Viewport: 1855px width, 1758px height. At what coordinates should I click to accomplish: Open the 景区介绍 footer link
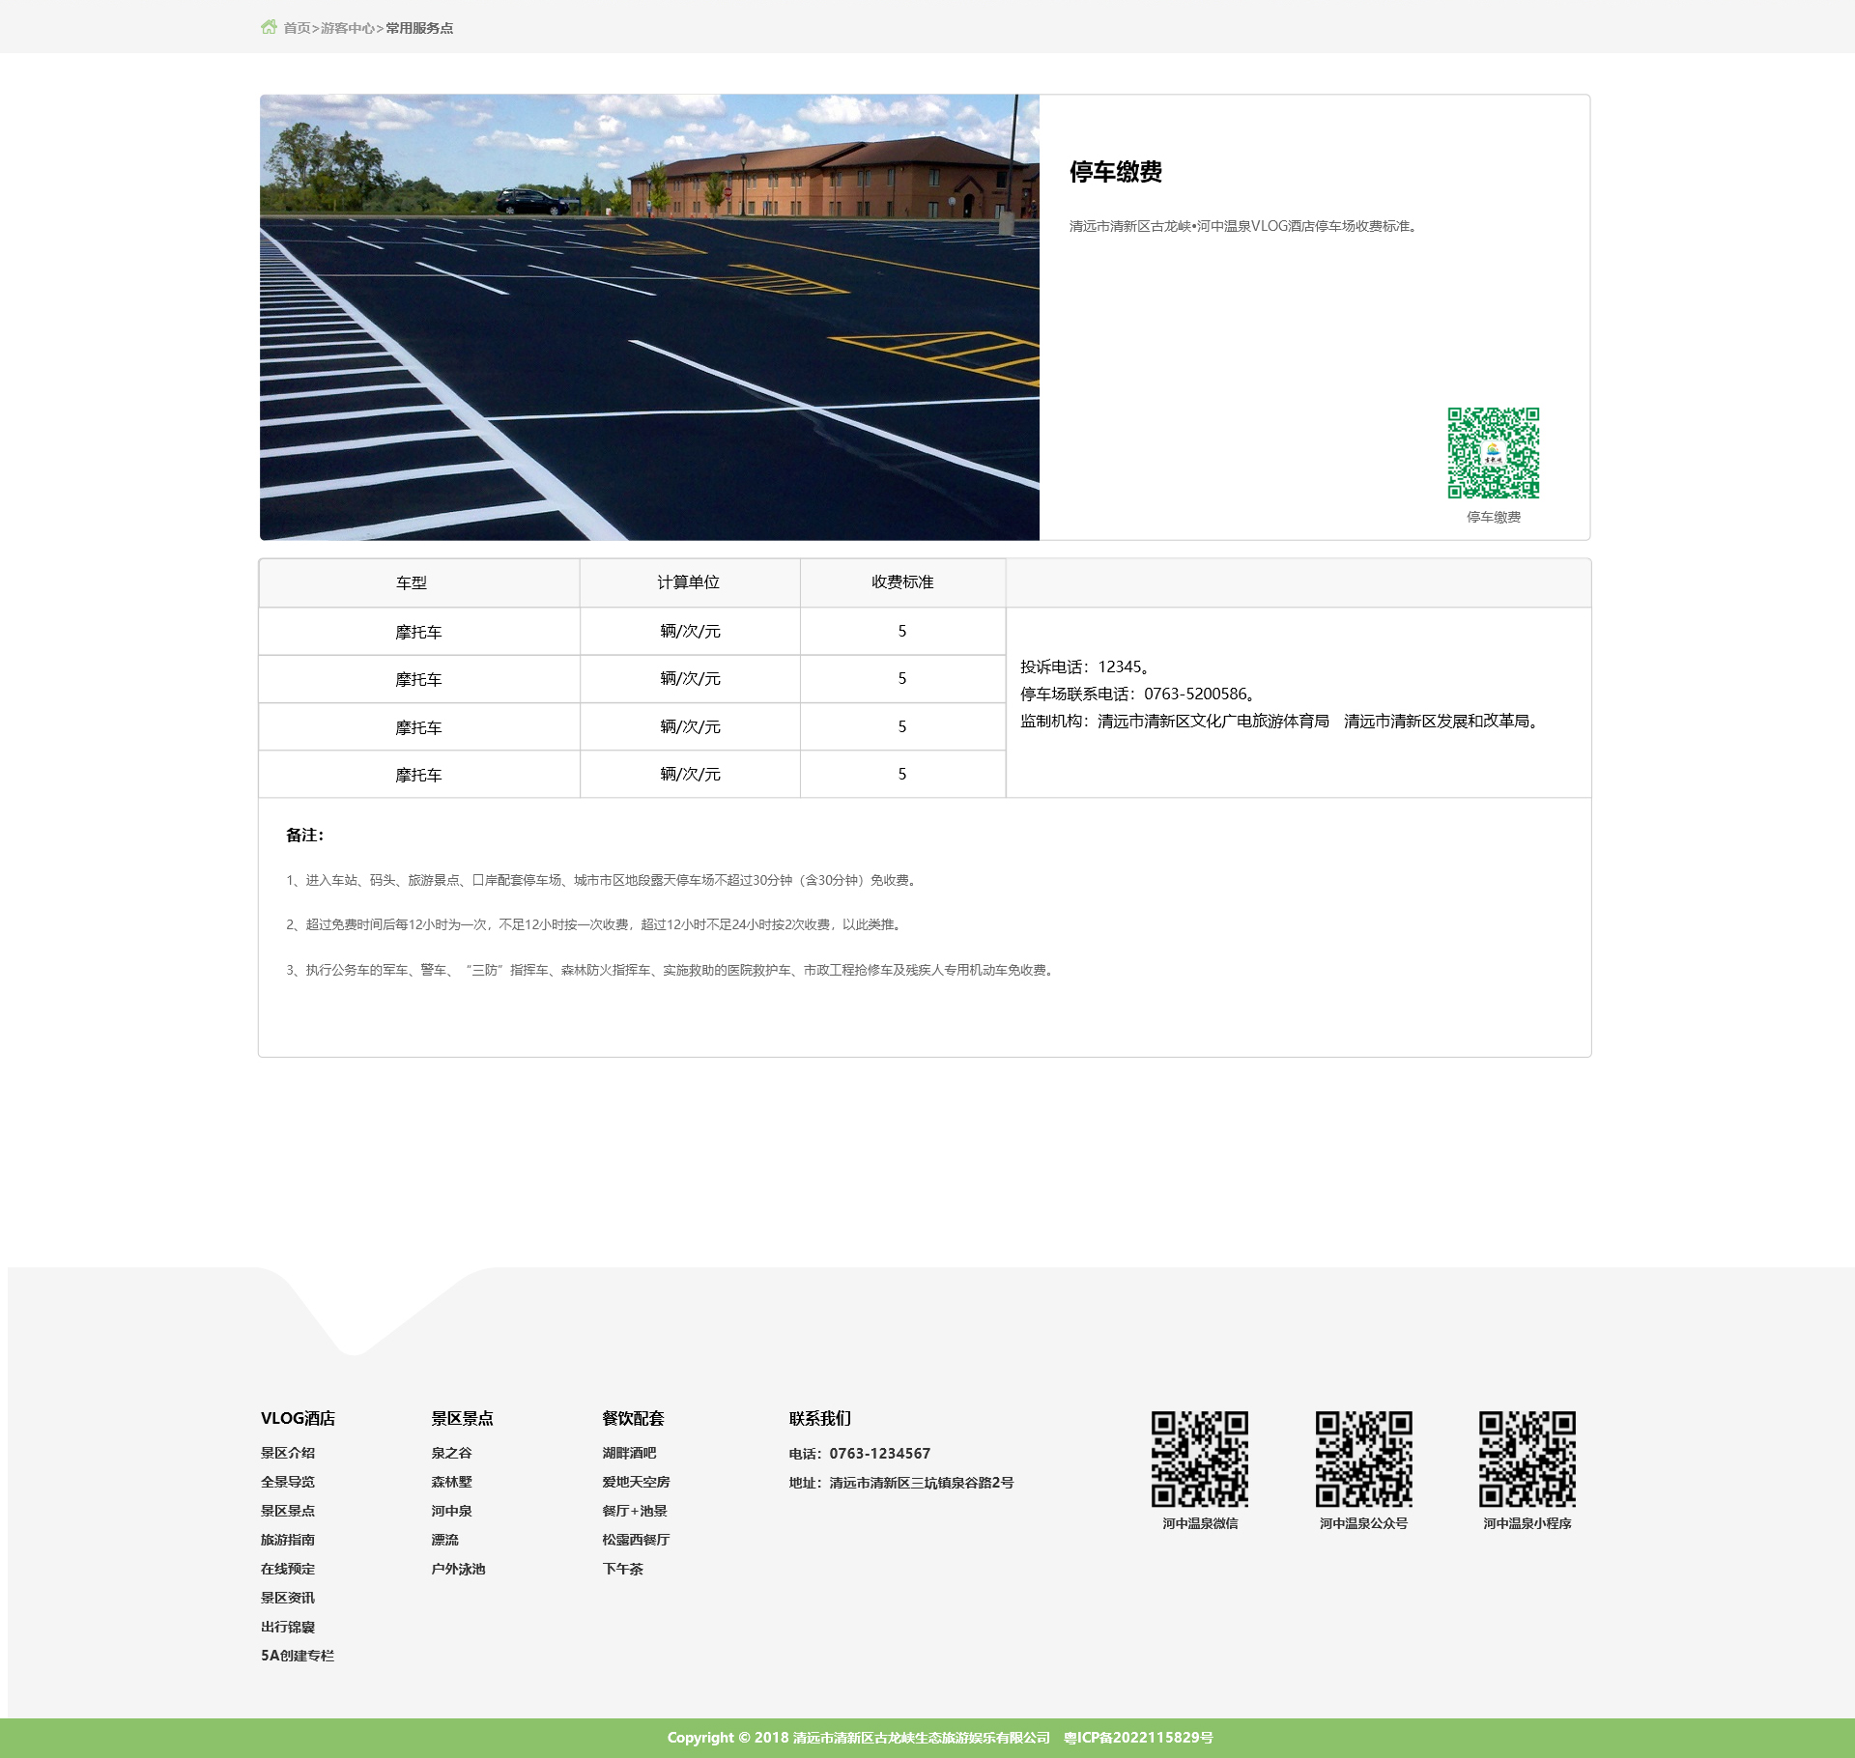[288, 1453]
